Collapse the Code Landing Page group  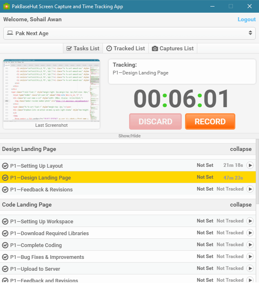tap(241, 204)
